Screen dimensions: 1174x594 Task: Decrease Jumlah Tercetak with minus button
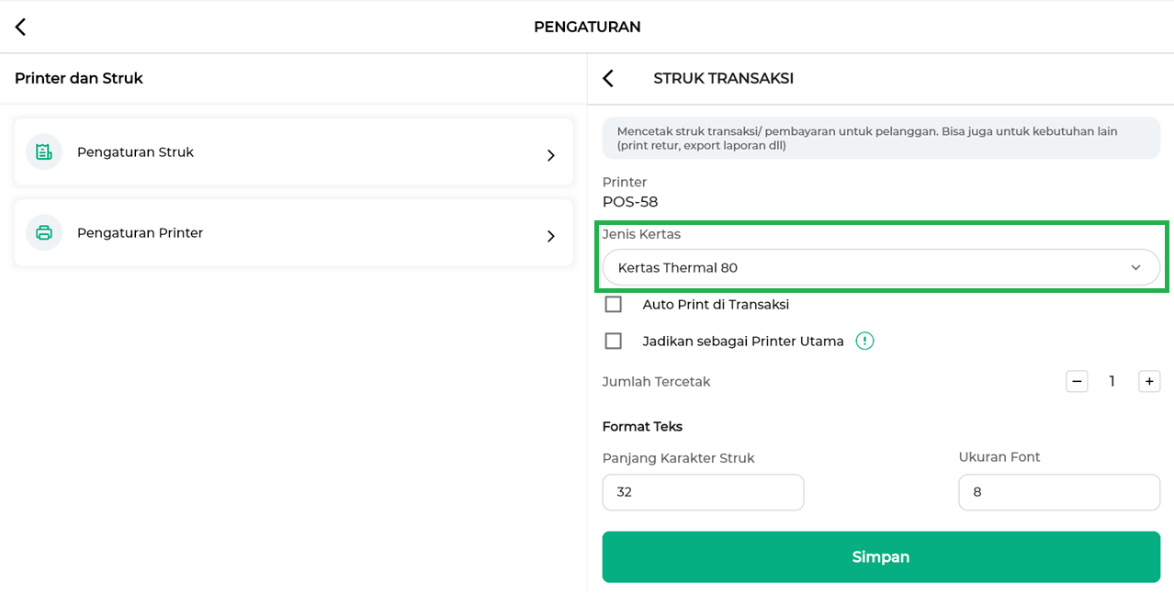tap(1077, 381)
